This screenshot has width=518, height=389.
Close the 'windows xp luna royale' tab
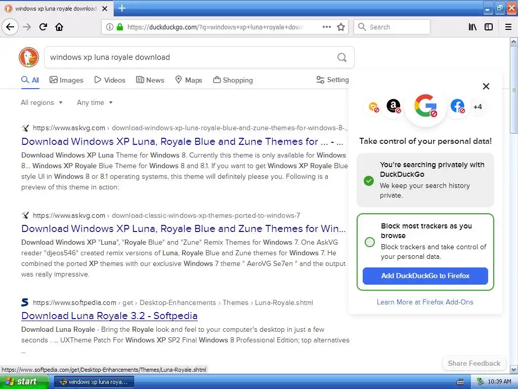(105, 9)
